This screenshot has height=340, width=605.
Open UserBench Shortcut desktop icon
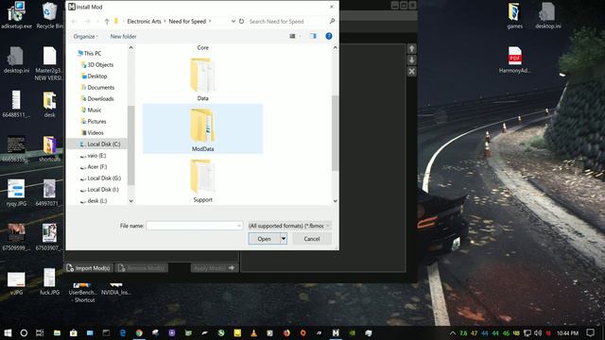pyautogui.click(x=82, y=292)
